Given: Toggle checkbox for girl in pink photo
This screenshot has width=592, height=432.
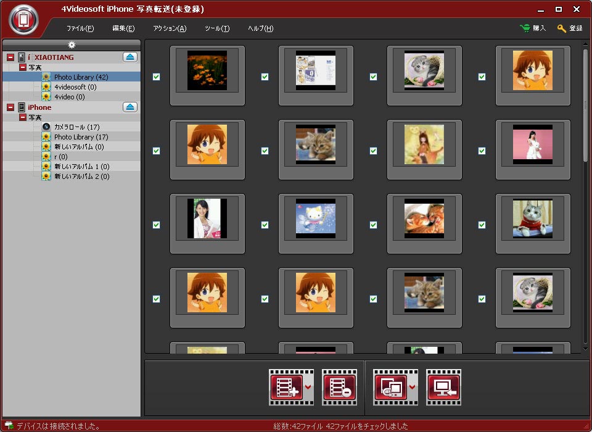Looking at the screenshot, I should (x=482, y=151).
